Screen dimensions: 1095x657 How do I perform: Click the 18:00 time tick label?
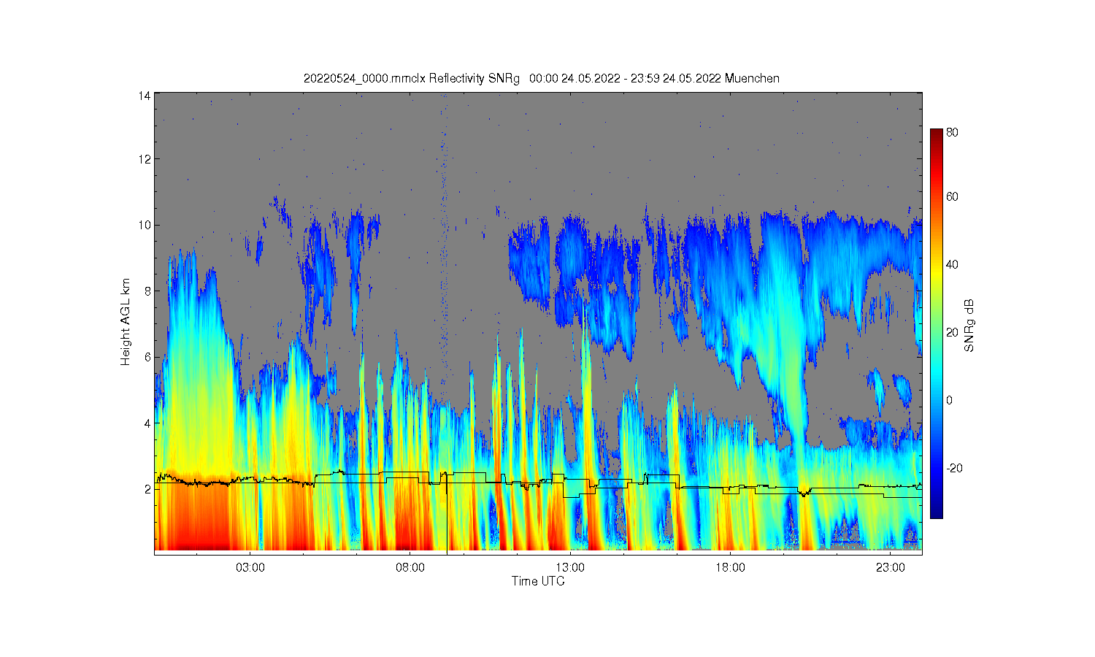click(730, 568)
